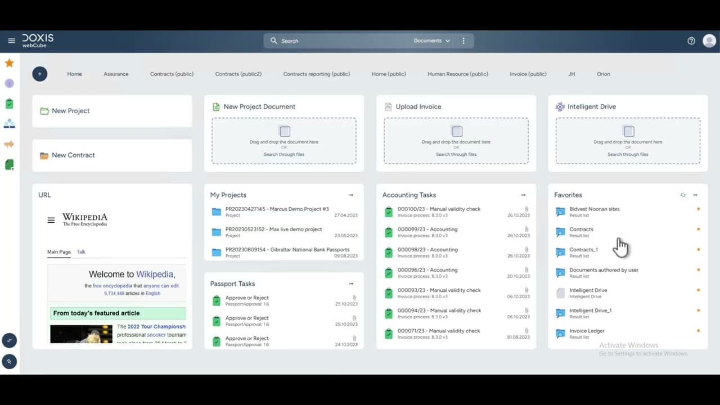Viewport: 720px width, 405px height.
Task: Open task 000093/23 - Manual validity check
Action: [456, 292]
